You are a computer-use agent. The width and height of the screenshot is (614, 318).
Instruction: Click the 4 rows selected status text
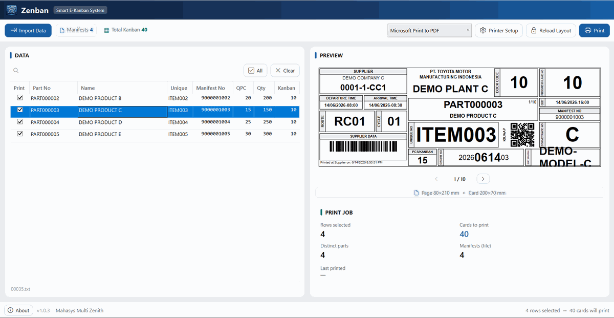click(x=542, y=310)
